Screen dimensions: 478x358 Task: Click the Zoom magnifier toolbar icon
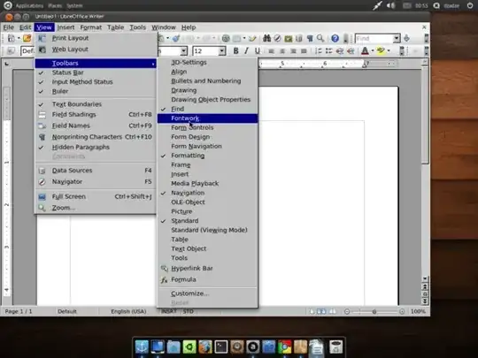(x=320, y=38)
